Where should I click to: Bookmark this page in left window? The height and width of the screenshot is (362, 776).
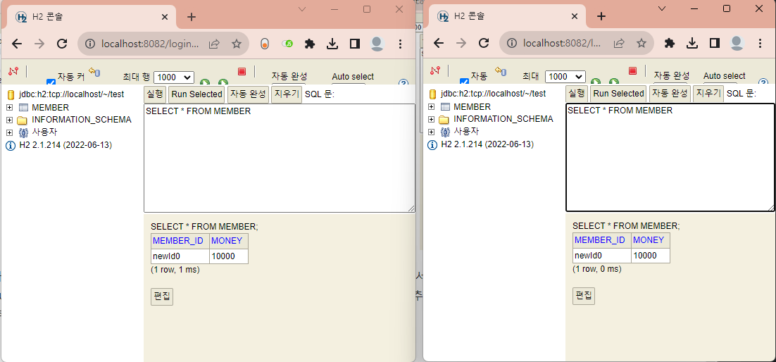tap(237, 44)
